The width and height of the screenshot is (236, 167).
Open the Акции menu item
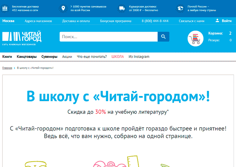tap(67, 56)
